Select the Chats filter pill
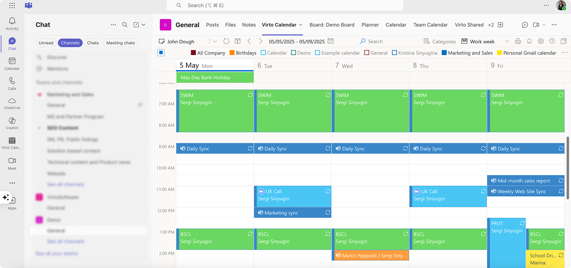 tap(93, 43)
